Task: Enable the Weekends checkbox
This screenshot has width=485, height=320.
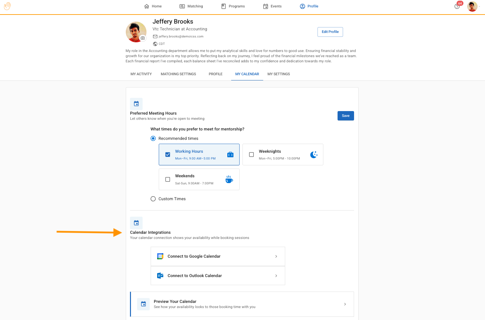Action: [168, 180]
